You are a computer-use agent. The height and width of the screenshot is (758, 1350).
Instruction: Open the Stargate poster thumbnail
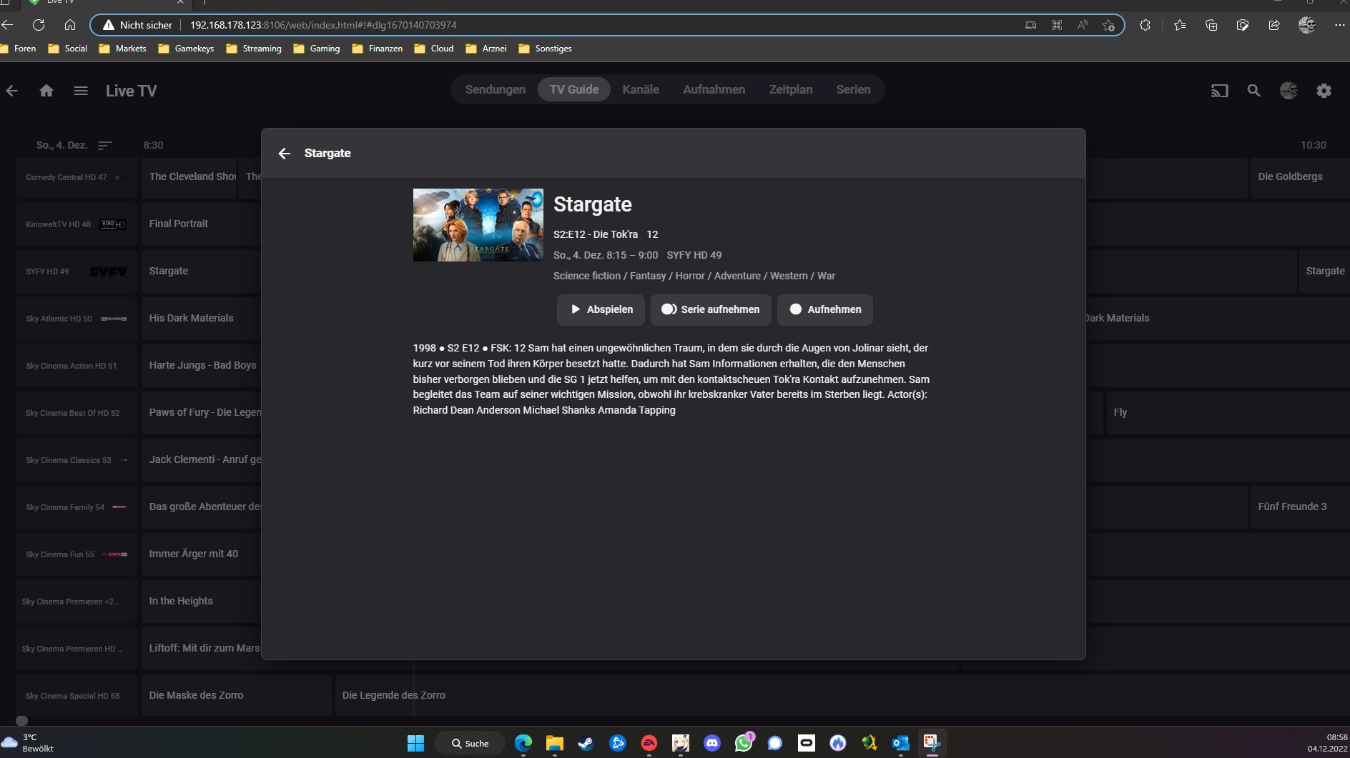tap(478, 225)
